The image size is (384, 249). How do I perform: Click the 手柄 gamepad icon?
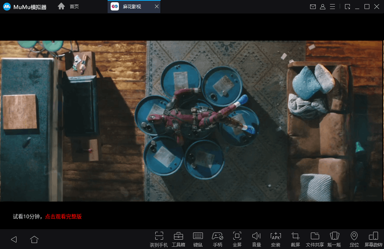(x=217, y=236)
